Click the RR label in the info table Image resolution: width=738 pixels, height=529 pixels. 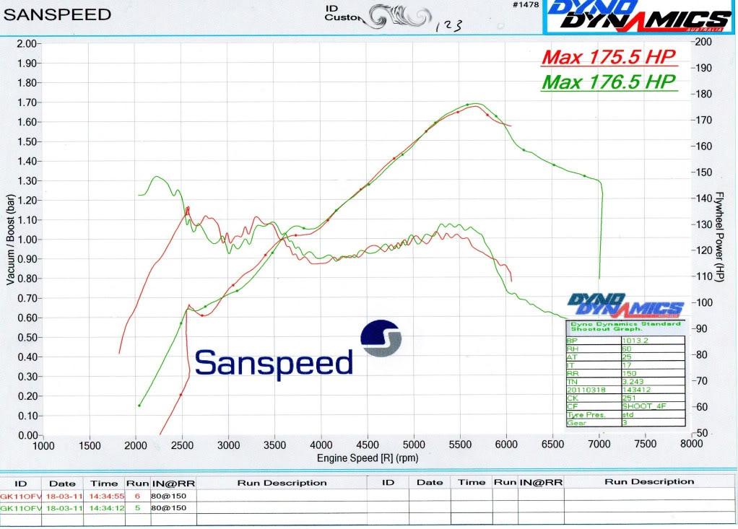[573, 373]
